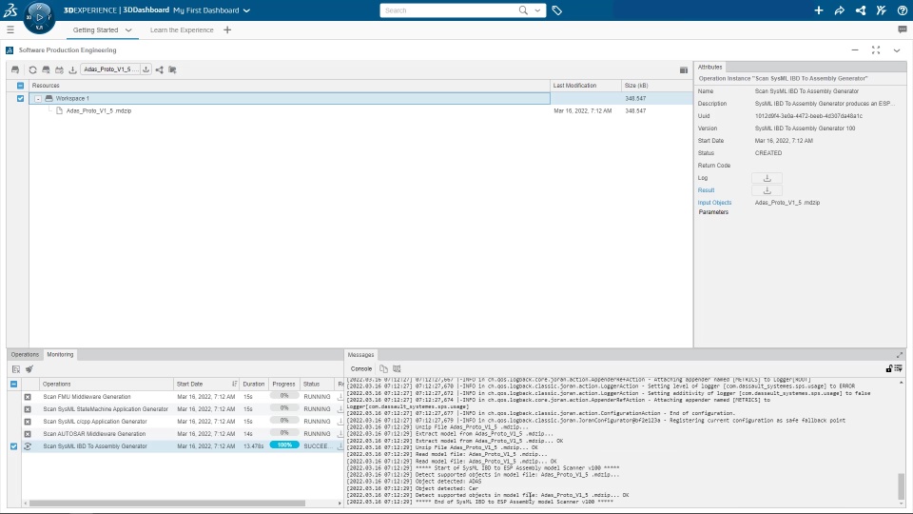
Task: Expand the Messages panel with corner arrow
Action: pyautogui.click(x=900, y=354)
